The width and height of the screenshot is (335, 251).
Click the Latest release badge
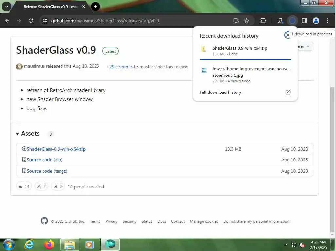coord(111,51)
